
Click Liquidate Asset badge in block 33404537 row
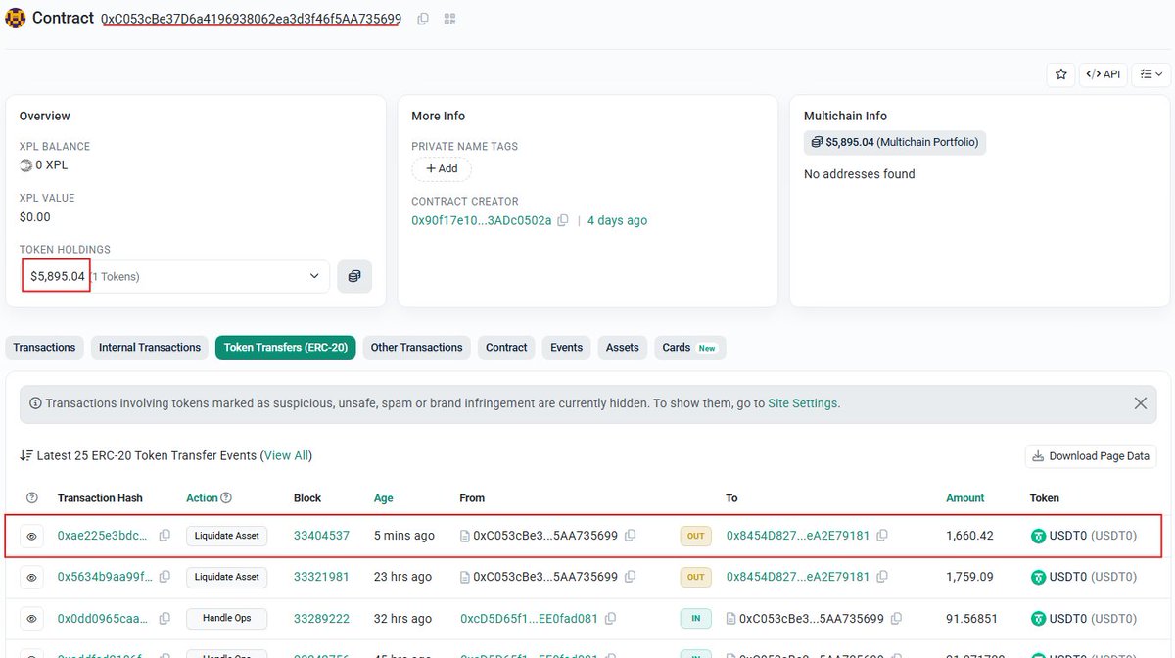click(x=227, y=536)
